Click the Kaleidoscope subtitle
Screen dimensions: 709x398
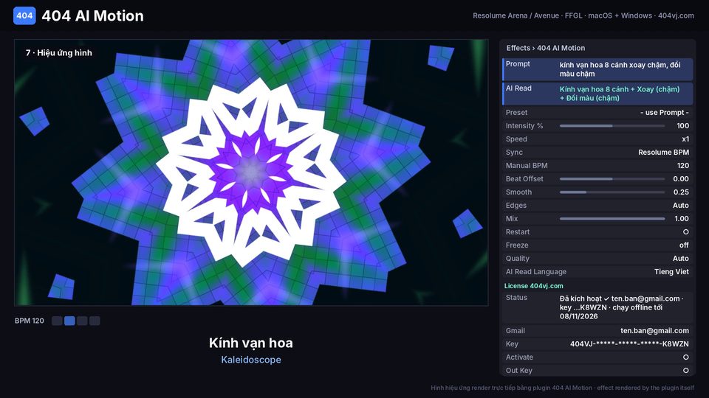[x=251, y=360]
